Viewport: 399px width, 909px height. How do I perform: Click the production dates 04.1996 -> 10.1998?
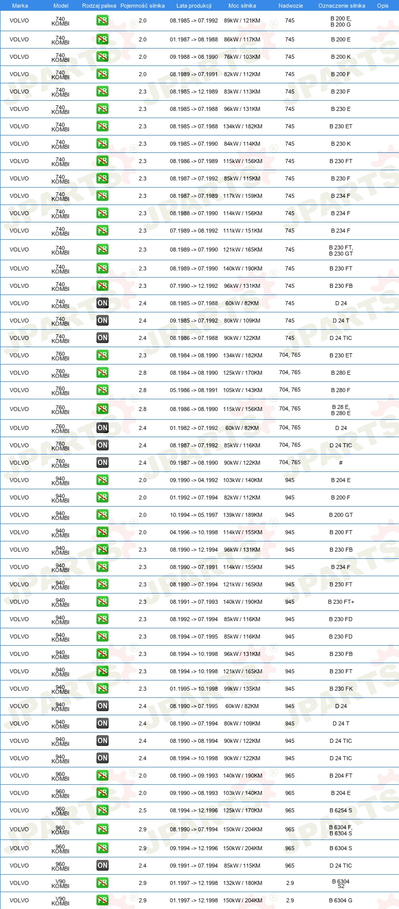point(194,532)
